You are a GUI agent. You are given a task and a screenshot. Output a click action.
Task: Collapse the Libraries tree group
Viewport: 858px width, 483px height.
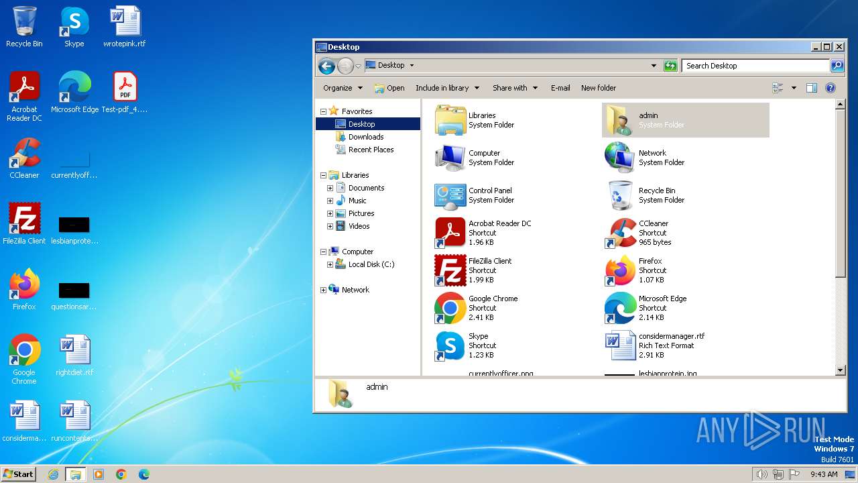323,176
